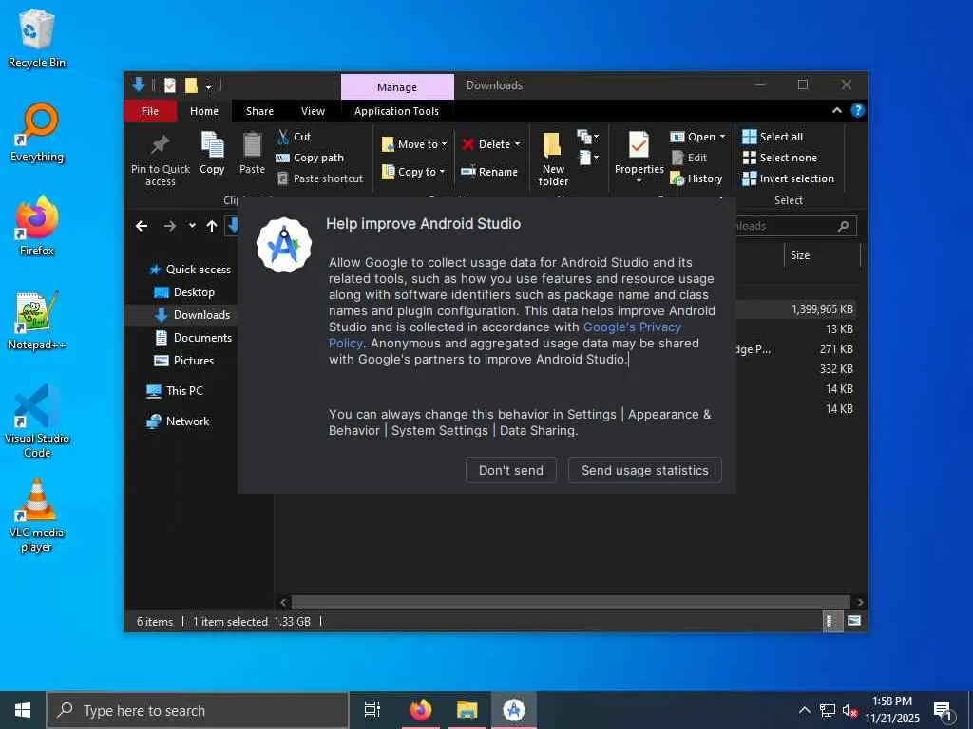Click Cut in the clipboard group

pyautogui.click(x=295, y=137)
